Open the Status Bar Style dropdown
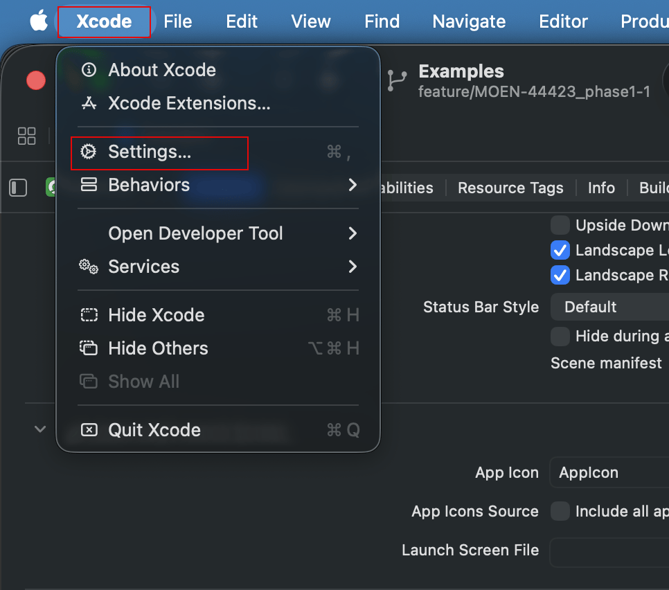Image resolution: width=669 pixels, height=590 pixels. pos(610,307)
